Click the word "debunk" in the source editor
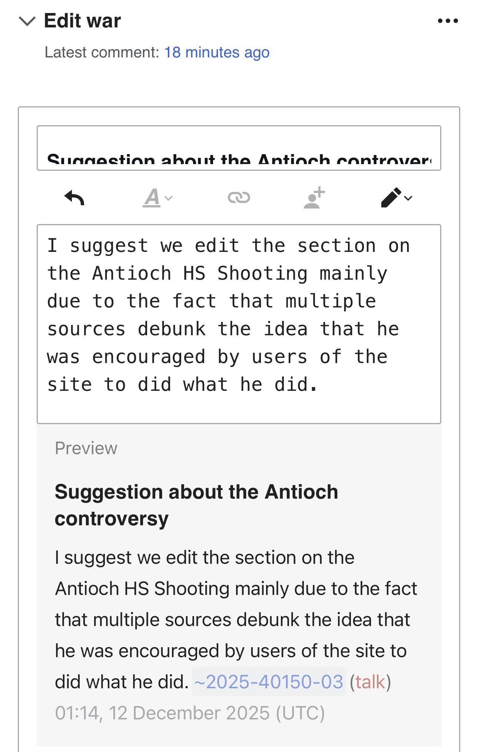Screen dimensions: 478x752 [x=172, y=329]
